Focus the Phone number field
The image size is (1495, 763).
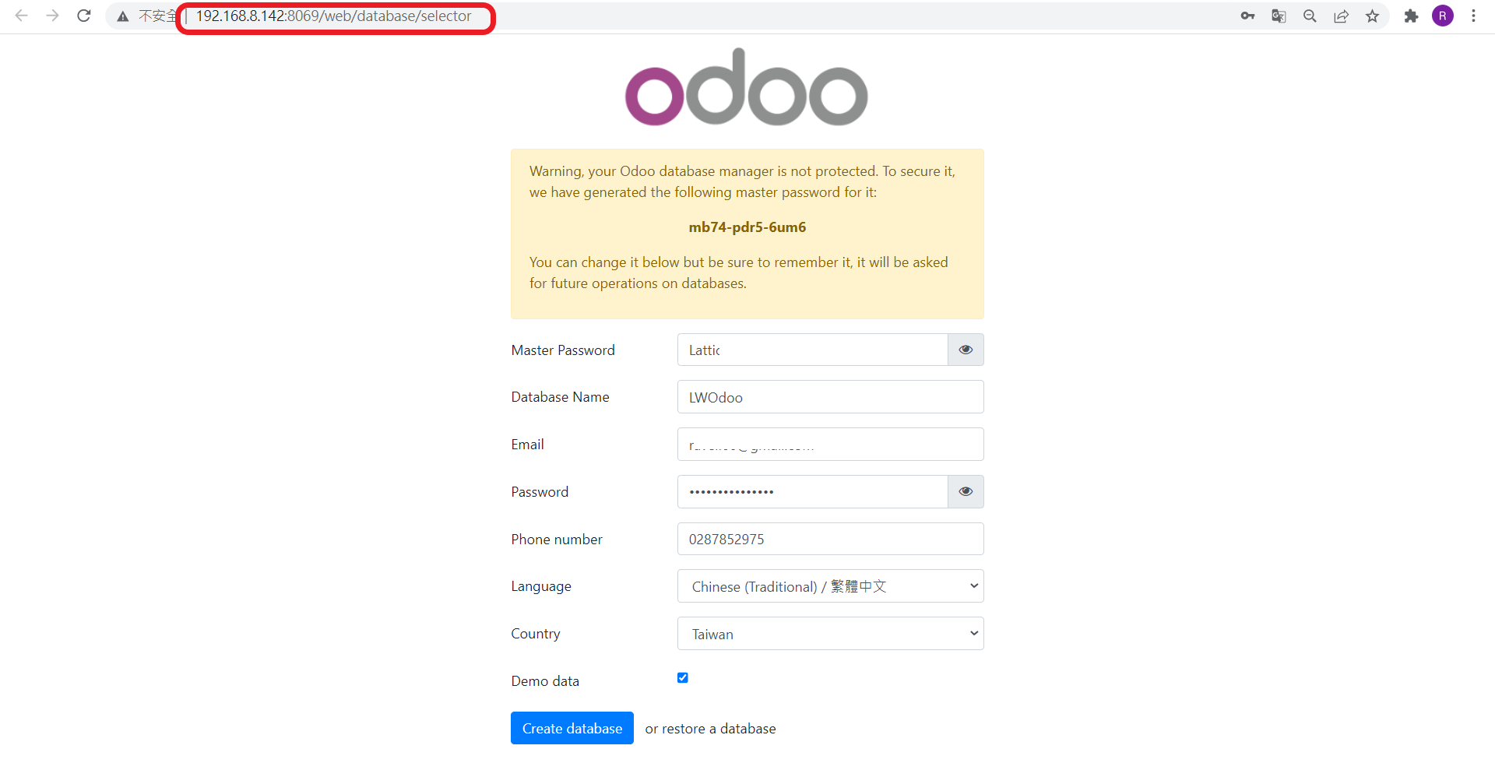click(x=831, y=539)
